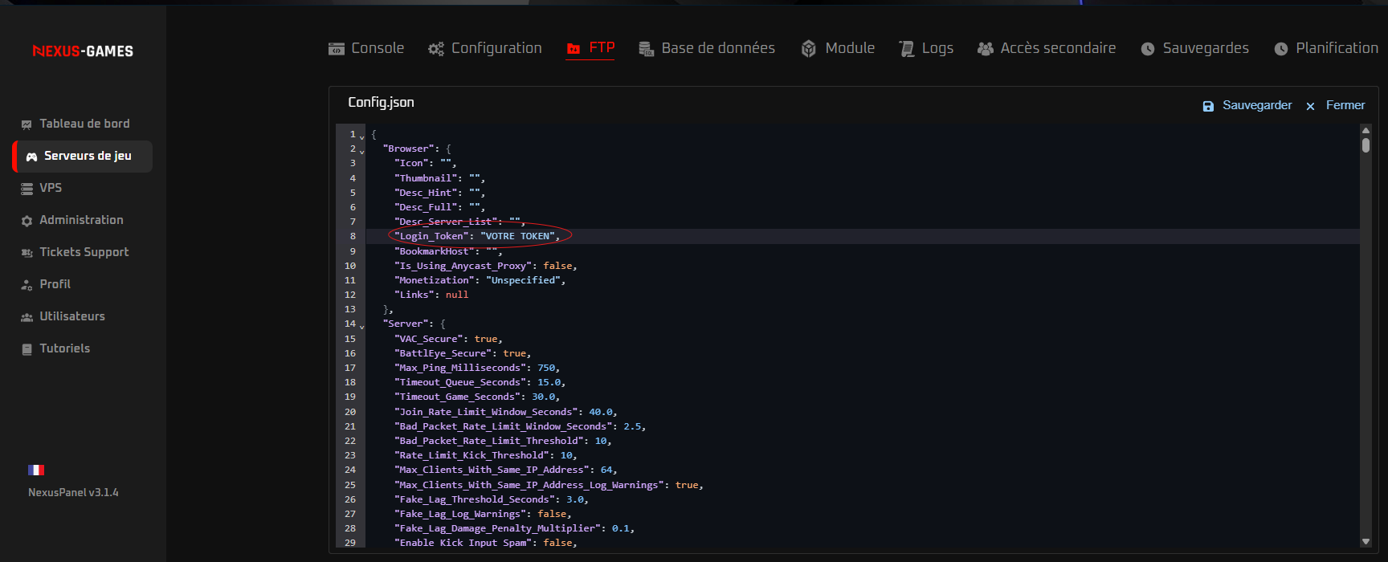The image size is (1388, 562).
Task: Click the Module cube icon
Action: pyautogui.click(x=809, y=49)
